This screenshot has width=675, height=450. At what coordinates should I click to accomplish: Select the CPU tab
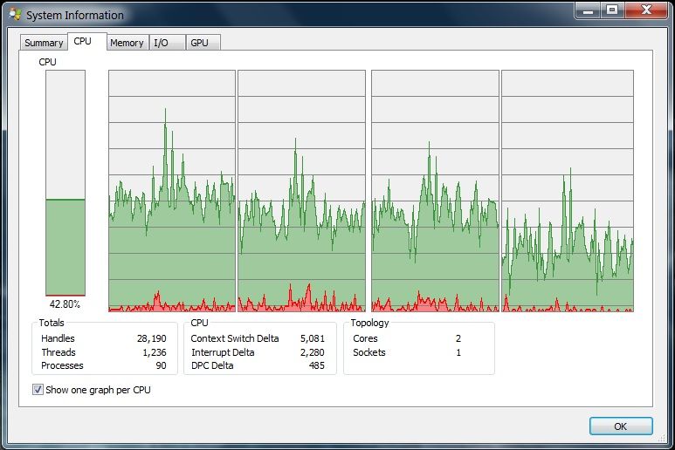coord(87,41)
